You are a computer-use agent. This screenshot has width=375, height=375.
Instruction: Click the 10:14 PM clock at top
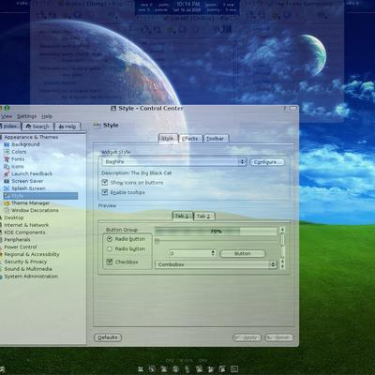pyautogui.click(x=188, y=4)
